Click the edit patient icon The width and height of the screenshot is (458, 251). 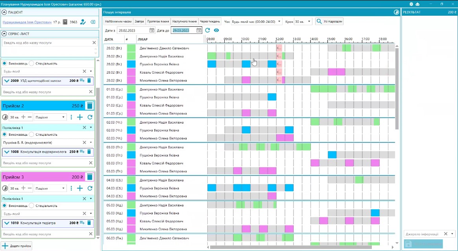click(x=83, y=22)
